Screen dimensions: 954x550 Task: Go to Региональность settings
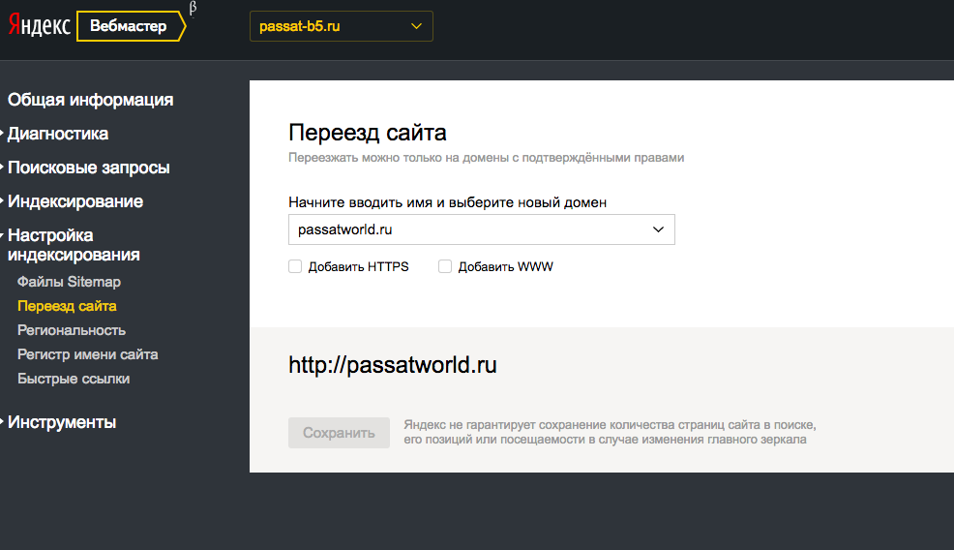72,330
